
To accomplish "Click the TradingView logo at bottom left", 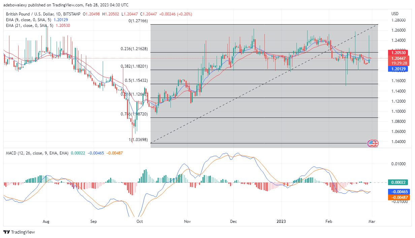I will pos(19,232).
